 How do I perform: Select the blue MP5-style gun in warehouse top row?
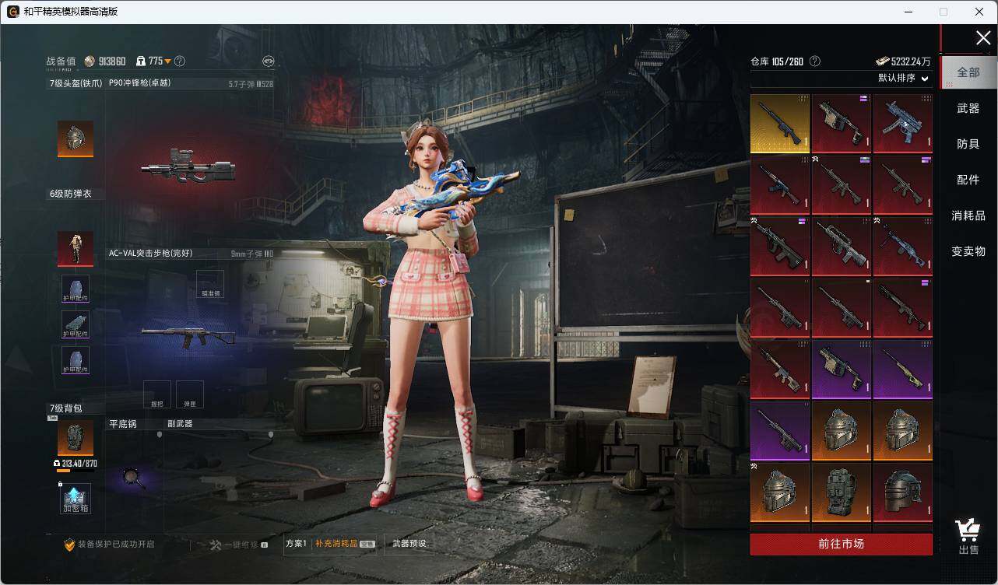pyautogui.click(x=903, y=122)
